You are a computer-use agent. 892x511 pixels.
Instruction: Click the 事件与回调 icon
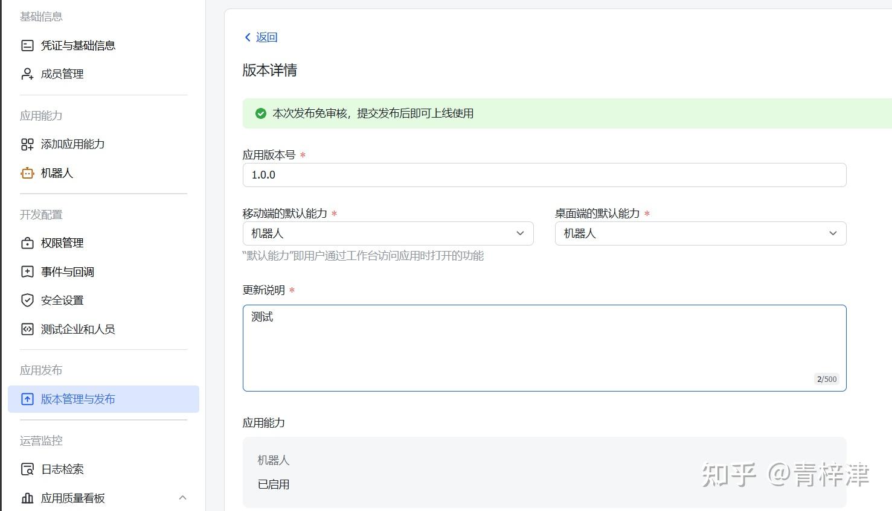coord(27,272)
